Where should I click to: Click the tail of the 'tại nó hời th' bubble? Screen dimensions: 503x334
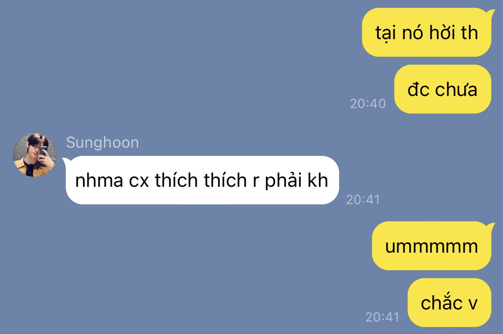pos(491,13)
